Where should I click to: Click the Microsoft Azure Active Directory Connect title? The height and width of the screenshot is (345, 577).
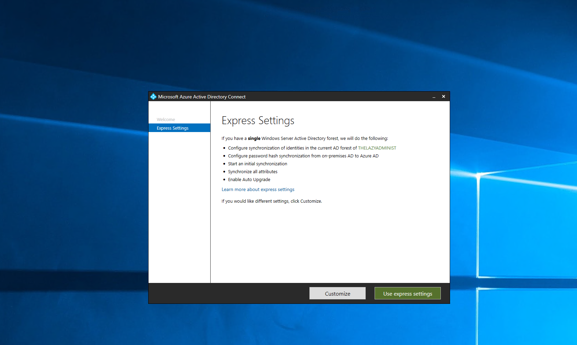tap(202, 97)
